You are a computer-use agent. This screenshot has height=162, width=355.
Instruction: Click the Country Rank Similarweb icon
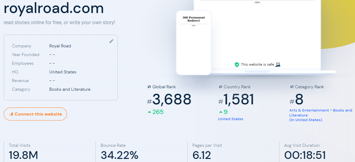coord(220,87)
